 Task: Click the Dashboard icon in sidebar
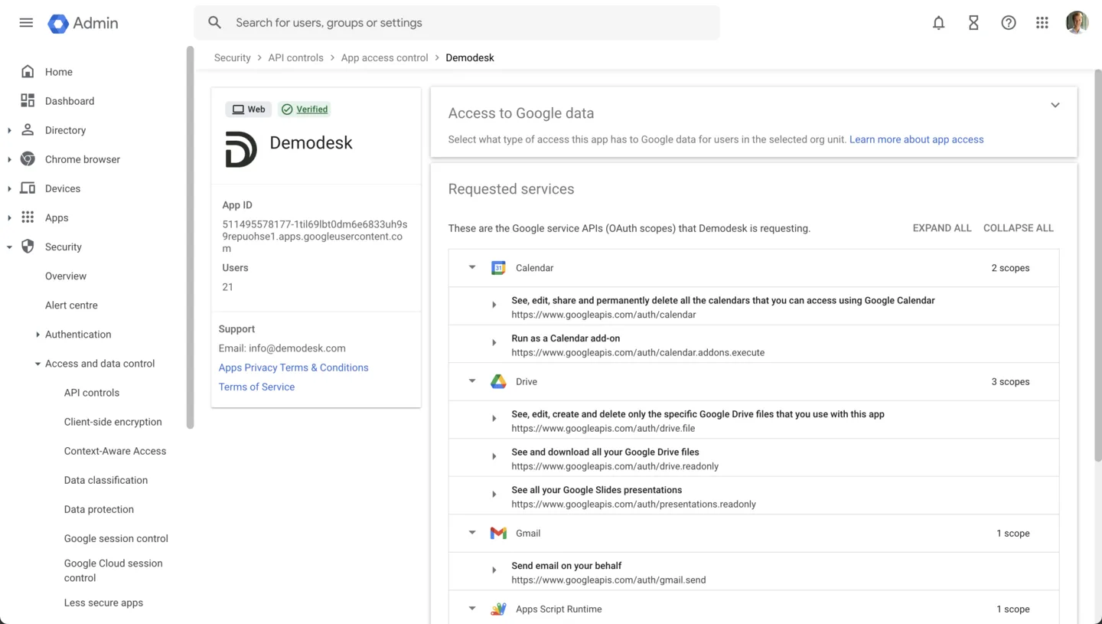coord(28,101)
